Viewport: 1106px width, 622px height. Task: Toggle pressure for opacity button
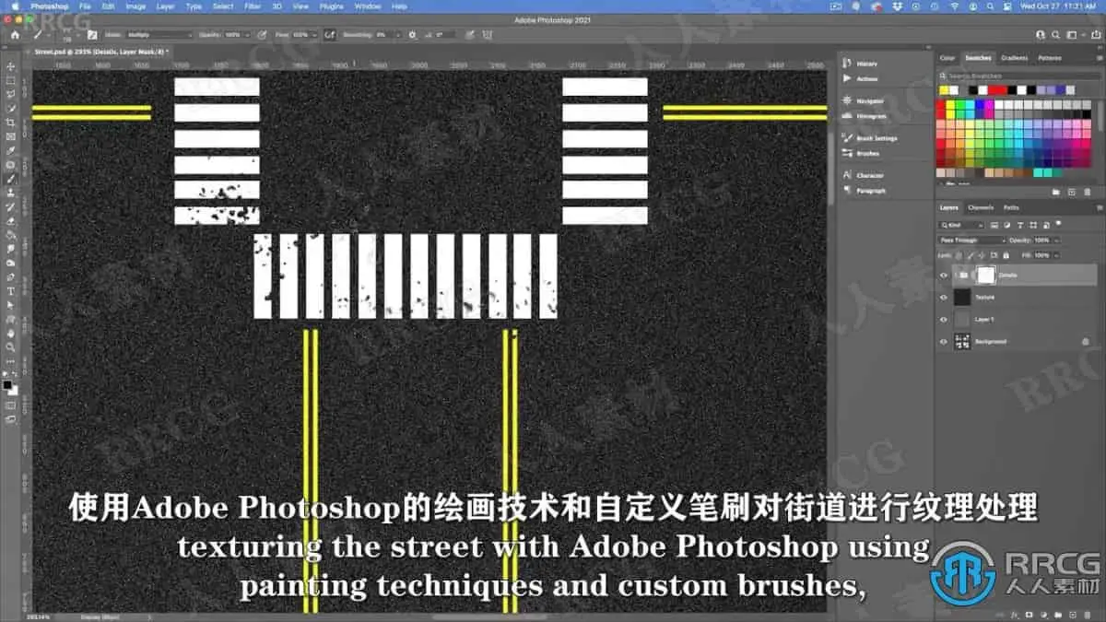pyautogui.click(x=263, y=35)
